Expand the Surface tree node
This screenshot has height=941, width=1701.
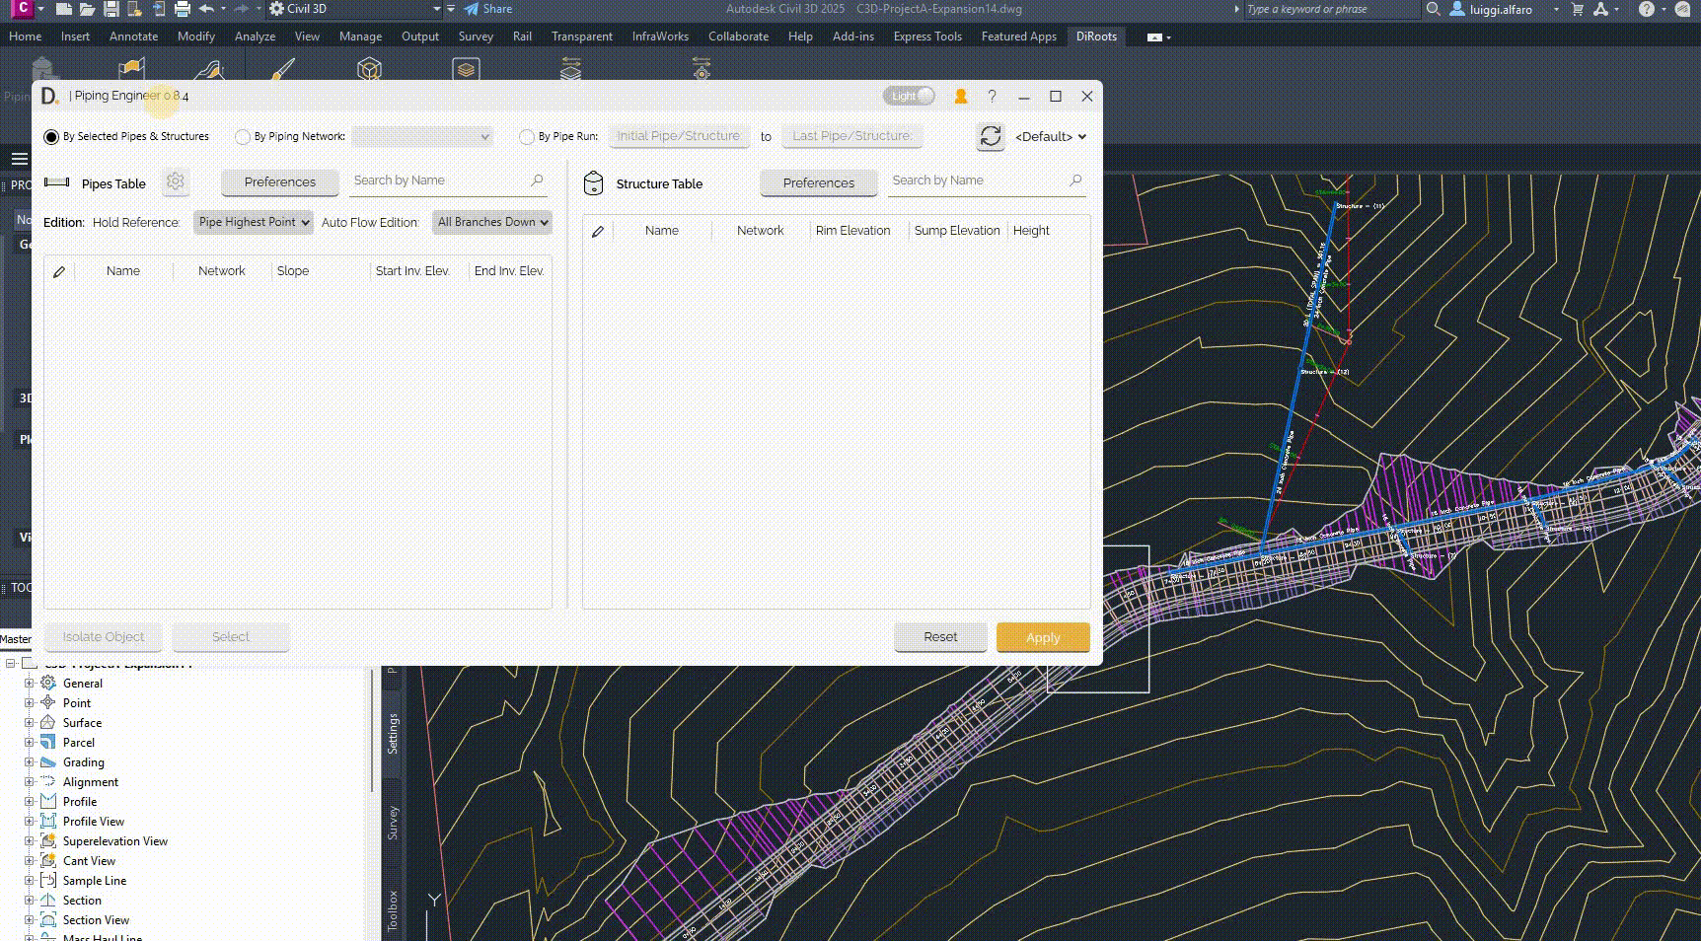point(30,723)
